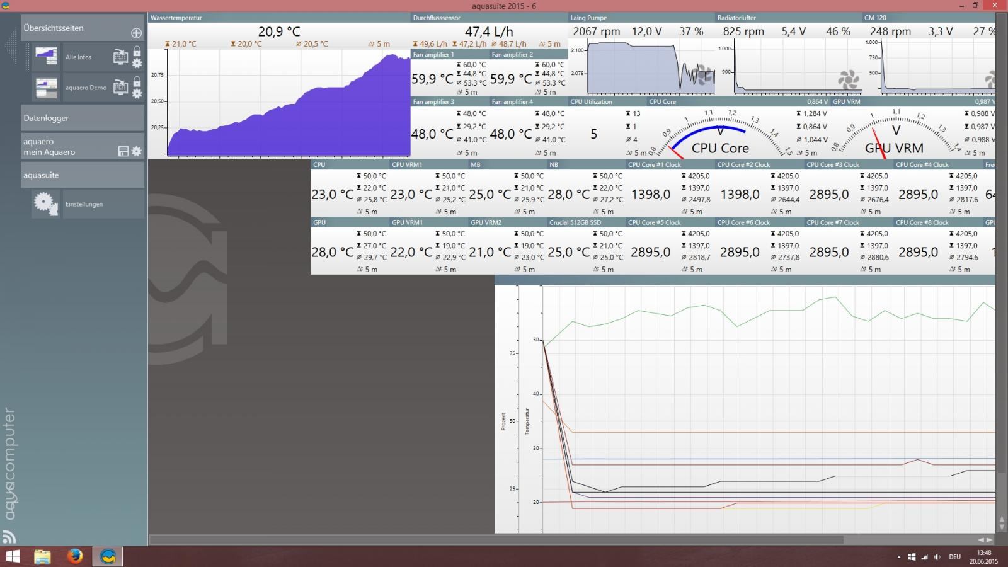Select the GPU temperature 28,0 °C tile
Screen dimensions: 1008x567
[350, 246]
